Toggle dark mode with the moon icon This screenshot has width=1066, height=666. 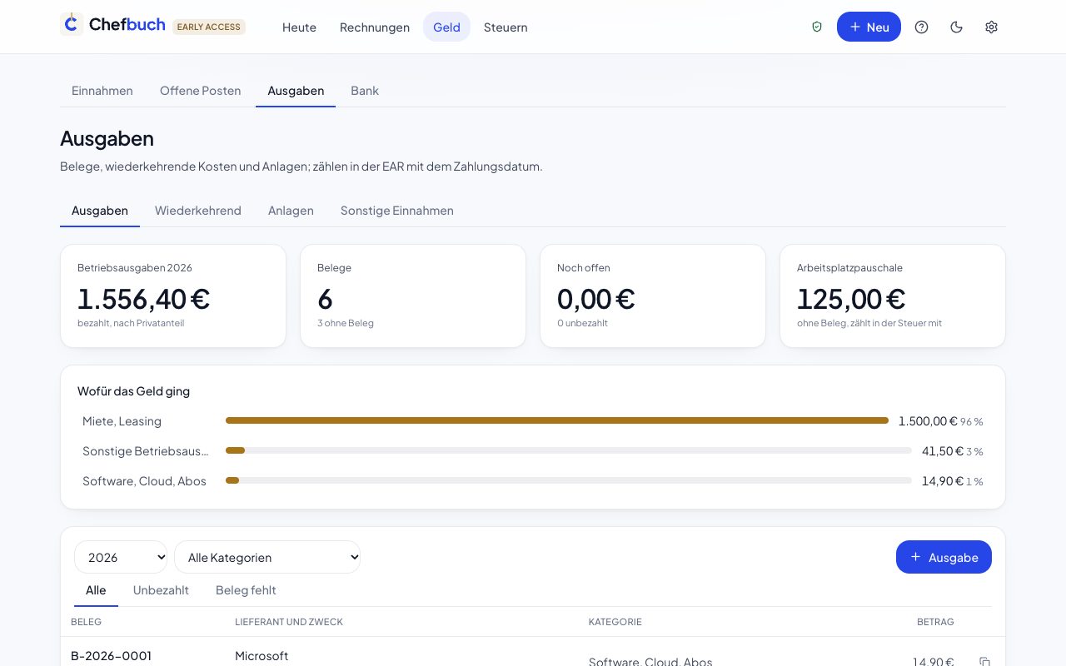click(956, 27)
